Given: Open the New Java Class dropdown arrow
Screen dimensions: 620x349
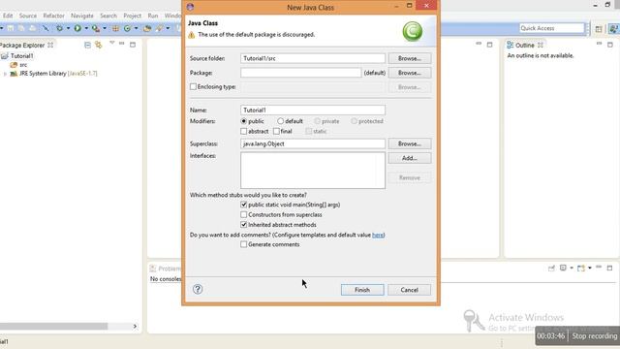Looking at the screenshot, I should 136,28.
